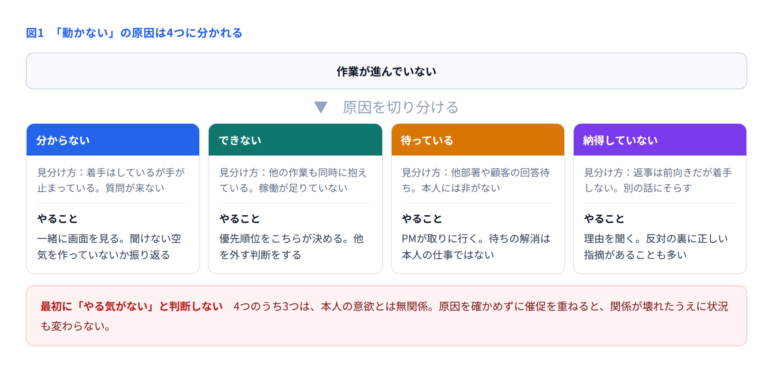The width and height of the screenshot is (773, 373).
Task: Click the text 着手はしているが手が止まっている
Action: (111, 180)
